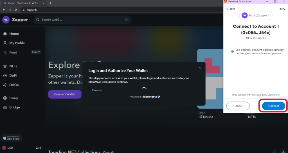288x153 pixels.
Task: Click View all trending NFT collections
Action: pos(108,152)
